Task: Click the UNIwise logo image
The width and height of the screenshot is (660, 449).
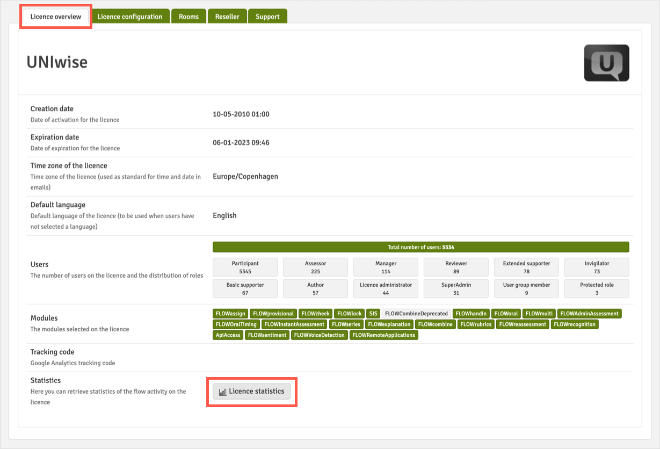Action: point(606,63)
